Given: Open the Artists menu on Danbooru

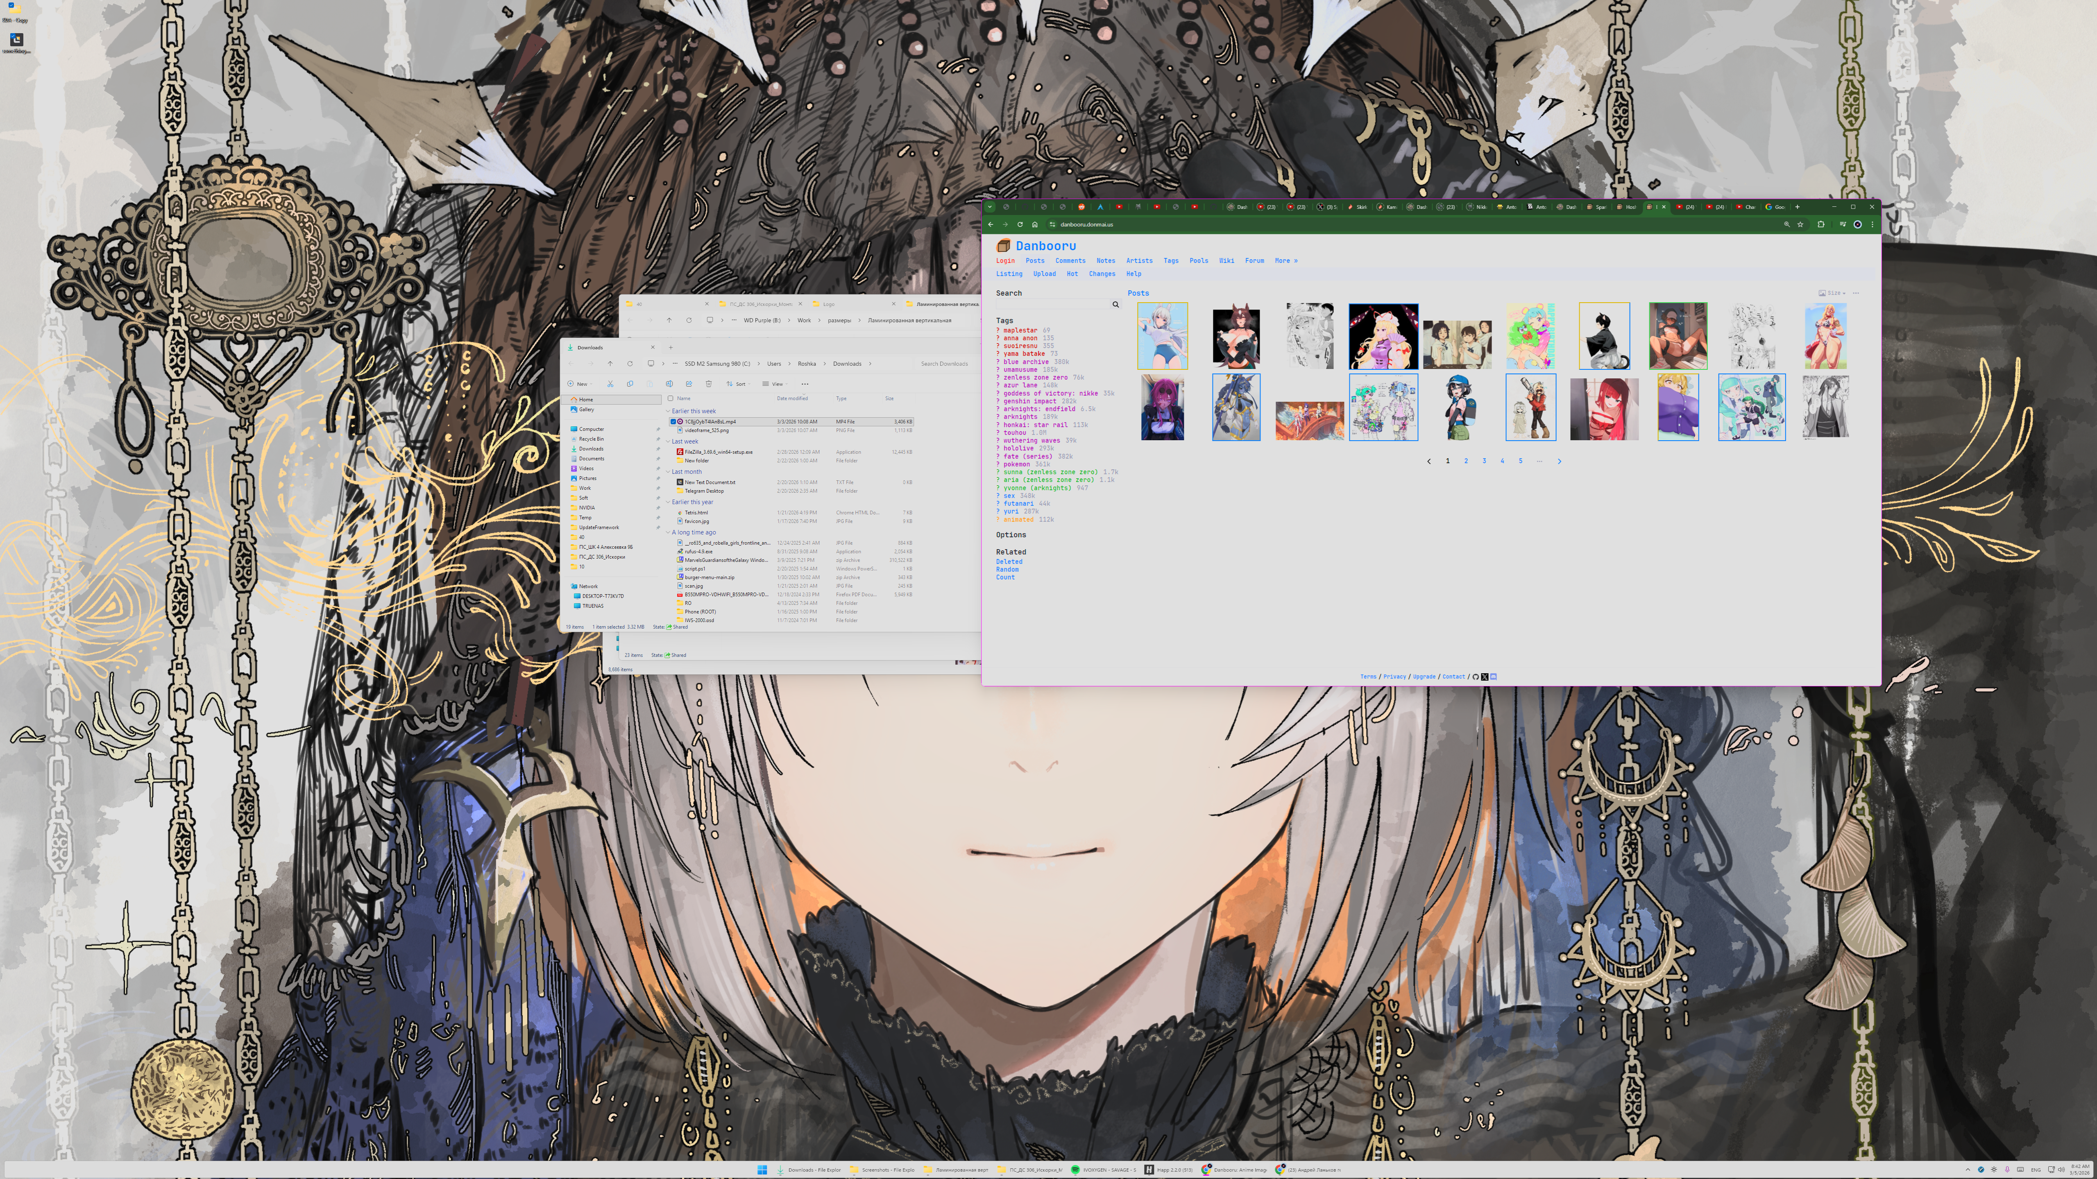Looking at the screenshot, I should [x=1139, y=261].
